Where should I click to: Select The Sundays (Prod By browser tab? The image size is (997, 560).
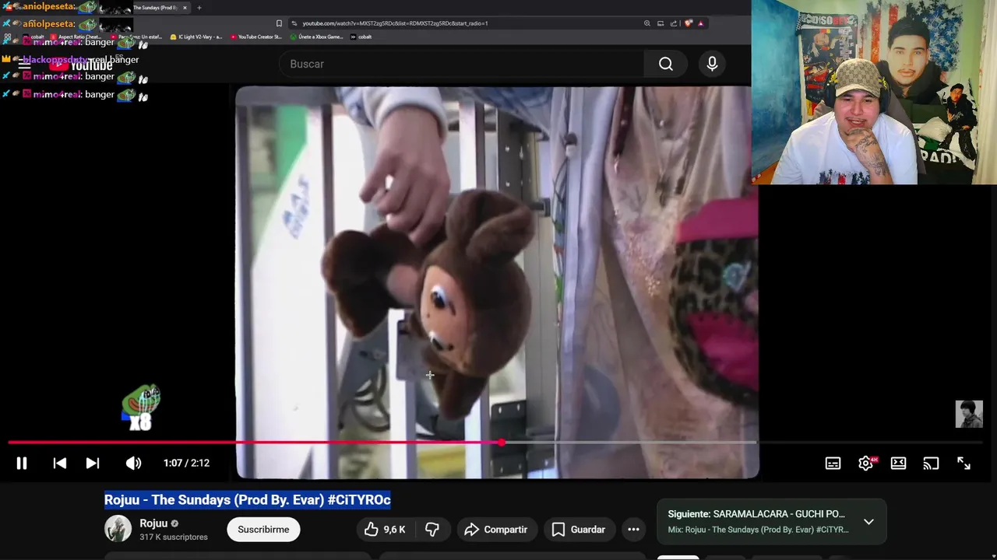click(x=156, y=8)
